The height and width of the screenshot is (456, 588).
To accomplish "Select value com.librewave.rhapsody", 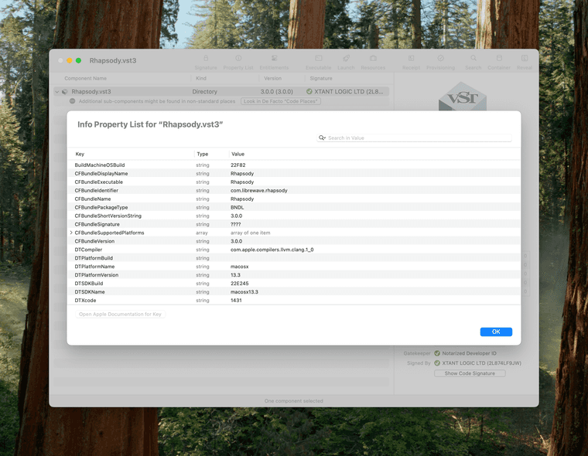I will pos(258,190).
